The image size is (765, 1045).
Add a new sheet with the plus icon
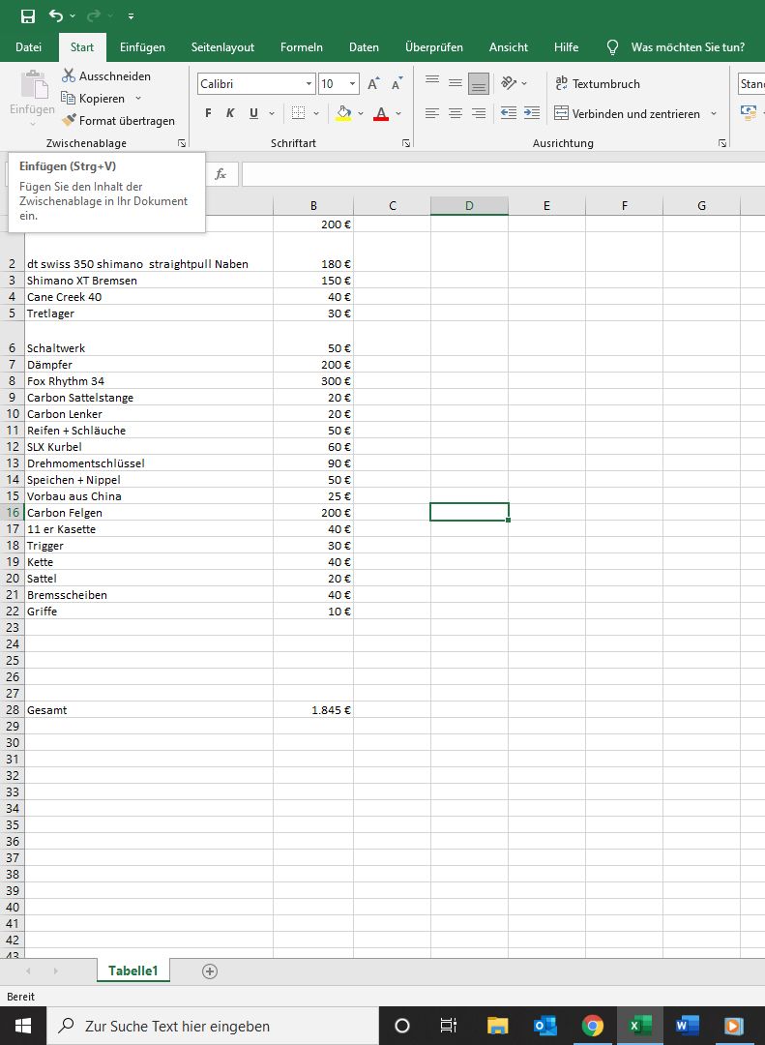pos(210,971)
